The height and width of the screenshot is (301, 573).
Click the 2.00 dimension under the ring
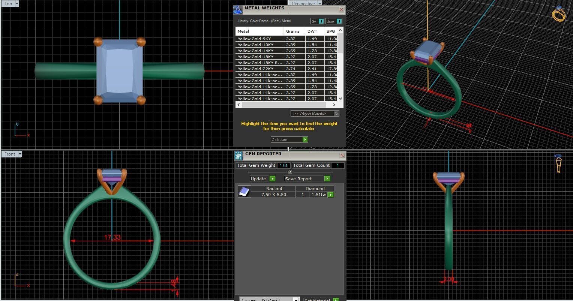pos(448,279)
